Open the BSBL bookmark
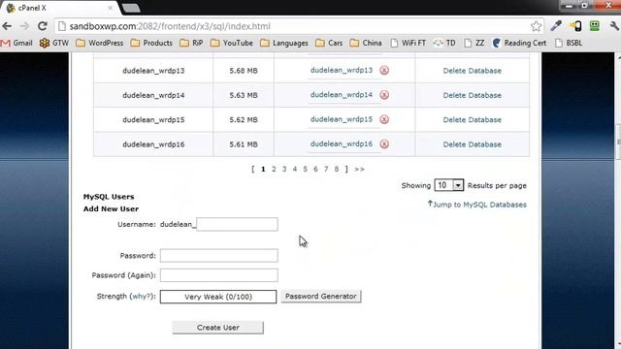 pyautogui.click(x=569, y=43)
